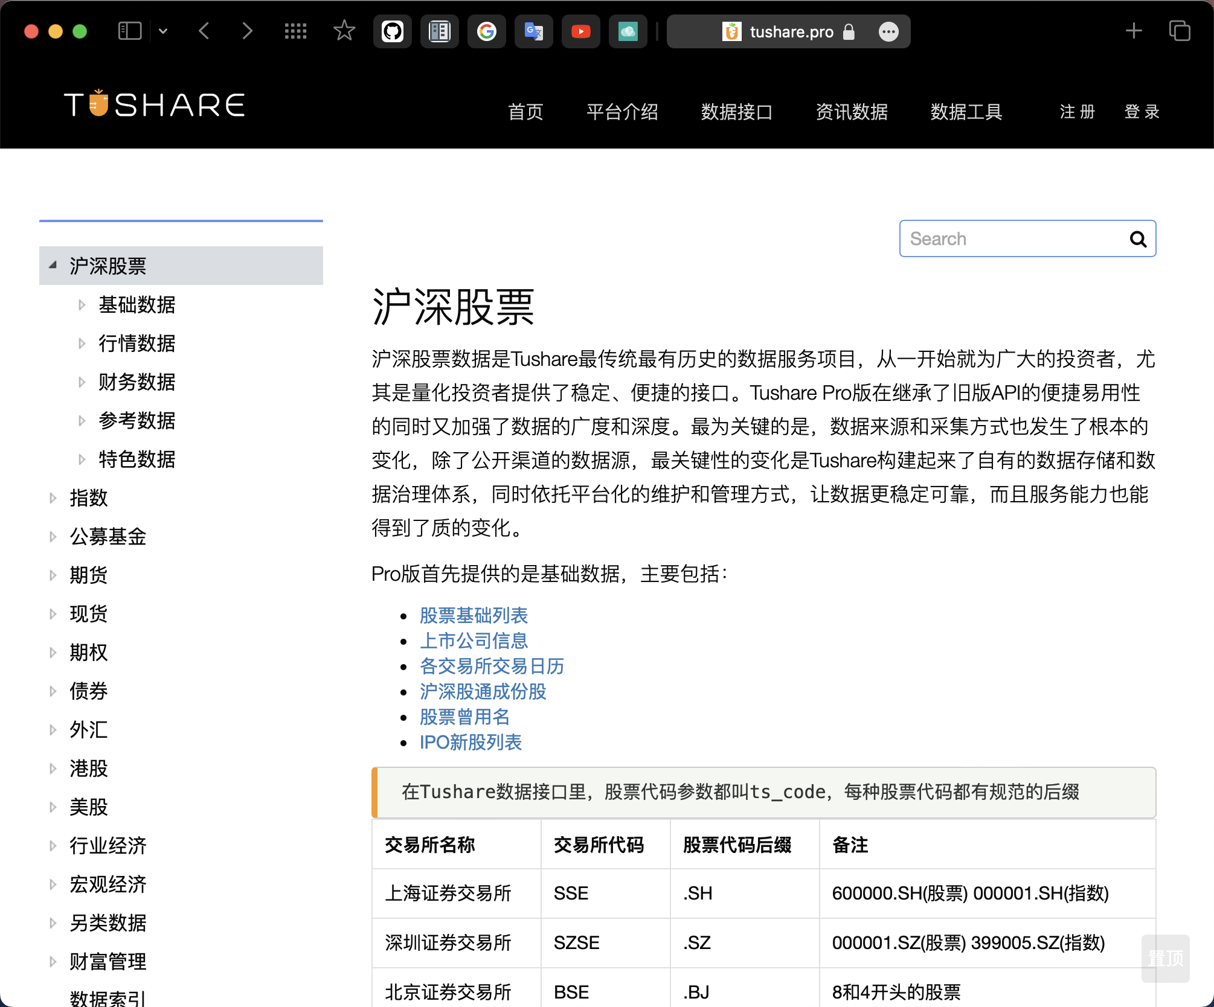Click the 注册 sign-up link
The width and height of the screenshot is (1214, 1007).
coord(1078,112)
